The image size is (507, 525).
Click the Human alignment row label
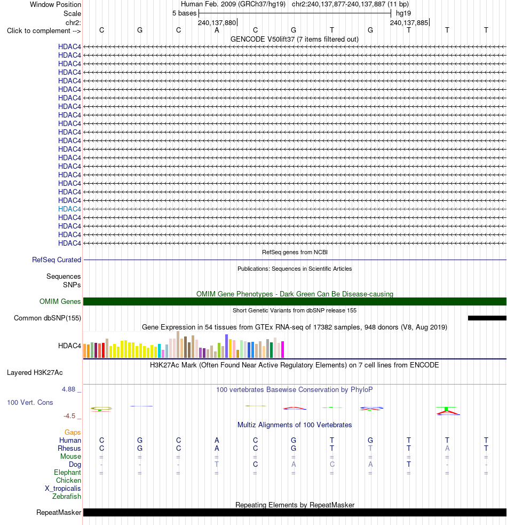pos(70,440)
